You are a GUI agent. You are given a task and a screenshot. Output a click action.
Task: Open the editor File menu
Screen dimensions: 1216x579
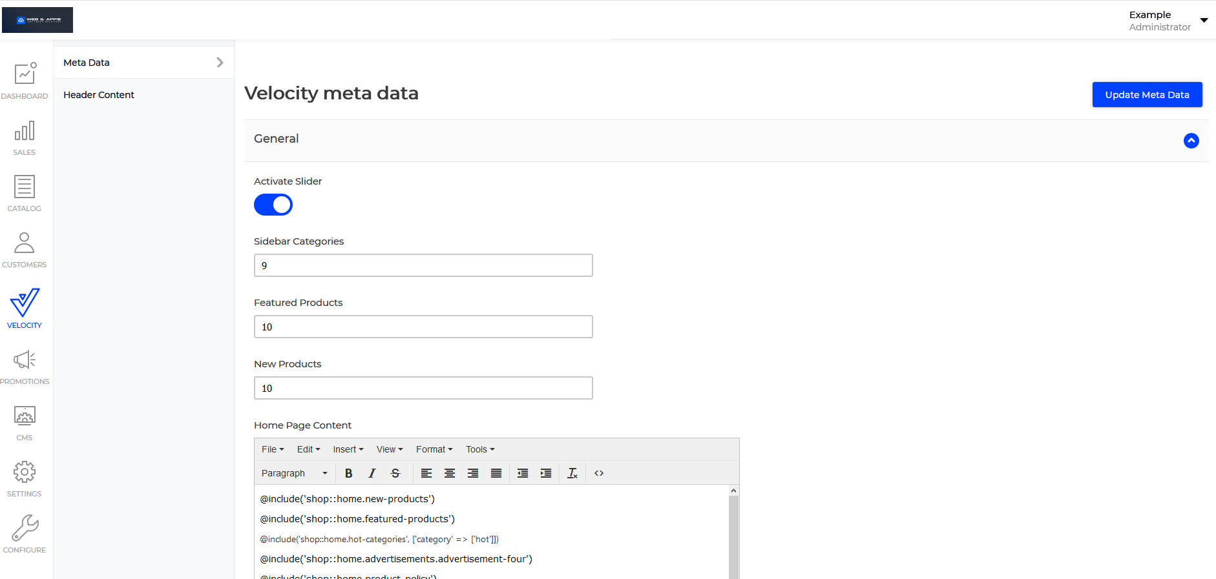[x=273, y=449]
